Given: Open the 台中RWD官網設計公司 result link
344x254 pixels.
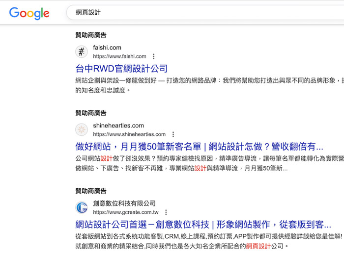Looking at the screenshot, I should pos(121,69).
